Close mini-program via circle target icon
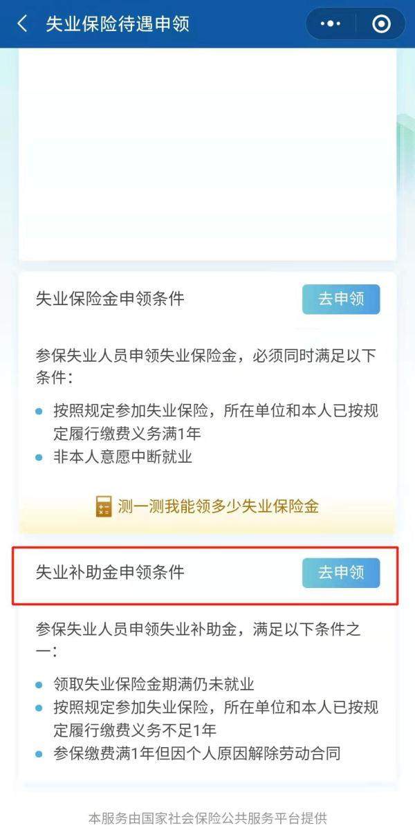The width and height of the screenshot is (415, 837). click(x=381, y=24)
